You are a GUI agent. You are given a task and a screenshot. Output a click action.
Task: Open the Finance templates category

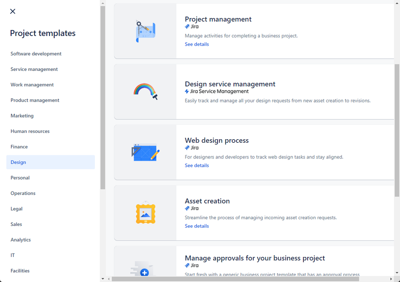pos(50,147)
